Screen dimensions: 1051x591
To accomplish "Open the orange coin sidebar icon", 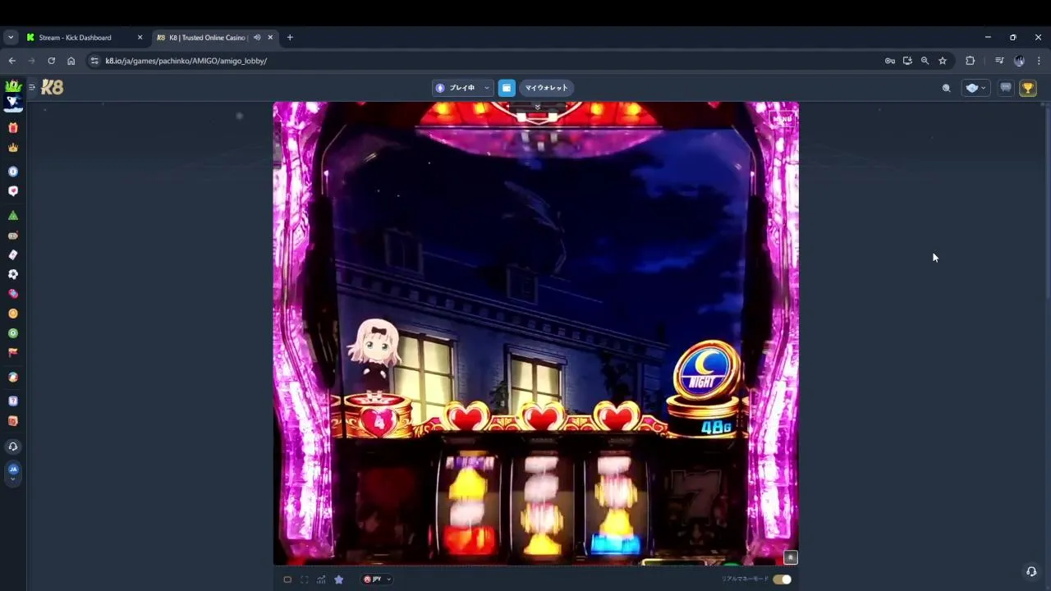I will click(13, 314).
